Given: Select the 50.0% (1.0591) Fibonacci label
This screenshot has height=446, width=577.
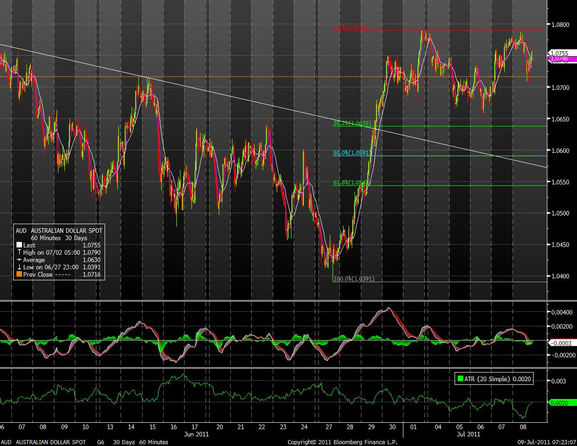Looking at the screenshot, I should click(x=351, y=153).
